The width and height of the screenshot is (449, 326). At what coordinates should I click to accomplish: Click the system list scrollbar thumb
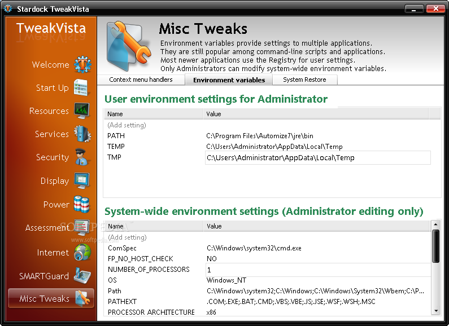[x=435, y=246]
